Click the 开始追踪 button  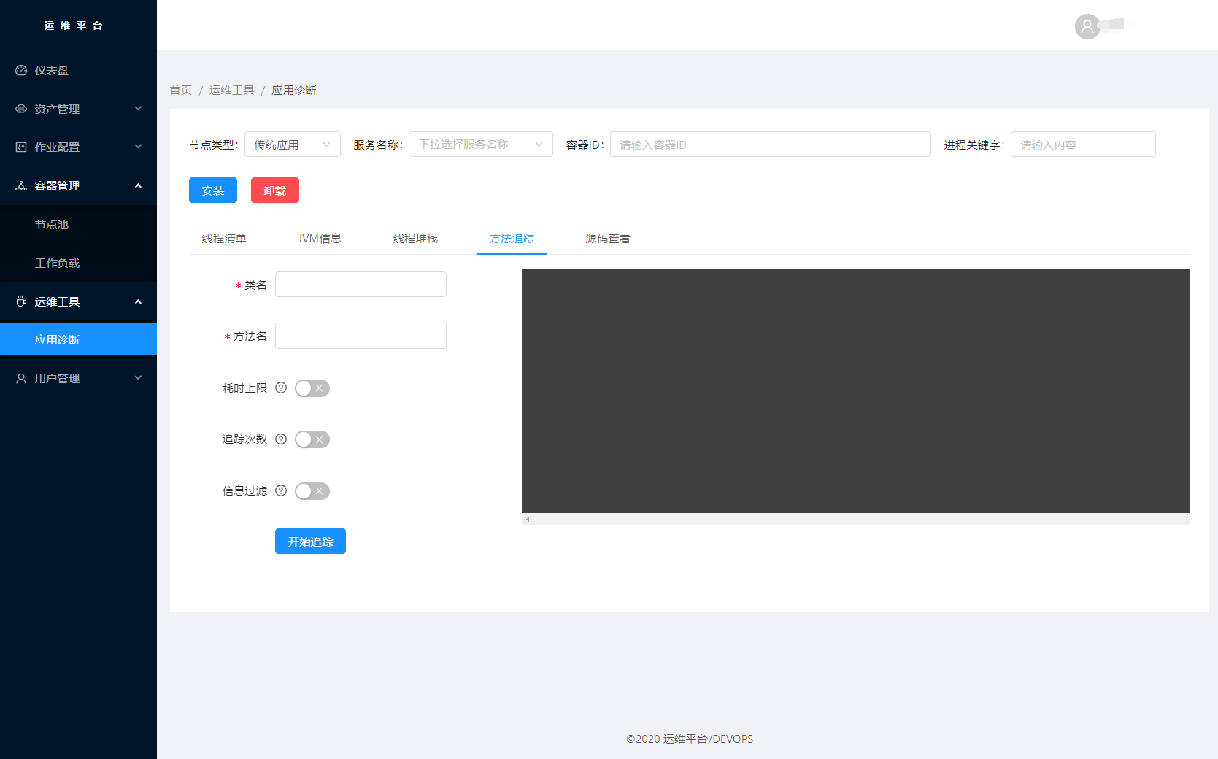[x=310, y=542]
